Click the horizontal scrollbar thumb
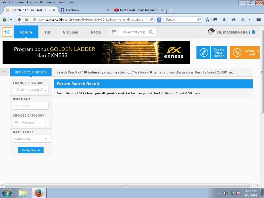This screenshot has width=264, height=198. coord(127,185)
